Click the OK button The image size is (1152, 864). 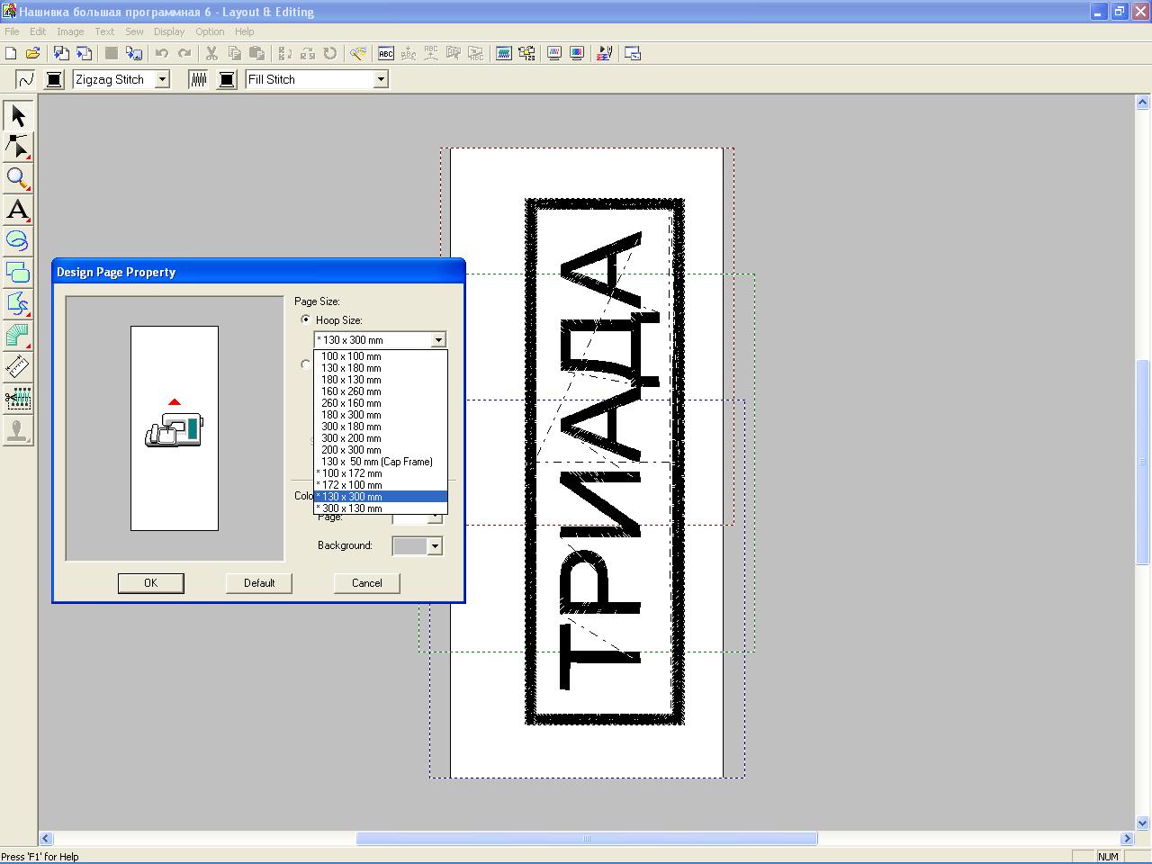[151, 583]
